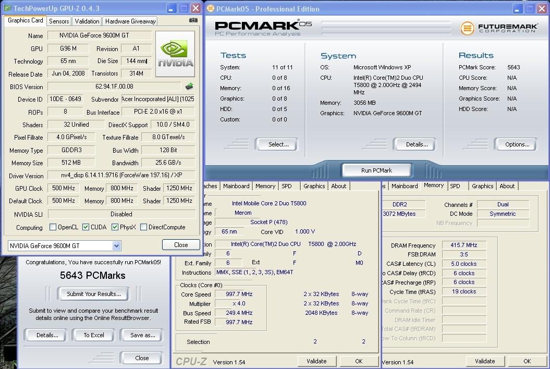Toggle the PhysX checkbox
Image resolution: width=550 pixels, height=369 pixels.
click(x=115, y=227)
